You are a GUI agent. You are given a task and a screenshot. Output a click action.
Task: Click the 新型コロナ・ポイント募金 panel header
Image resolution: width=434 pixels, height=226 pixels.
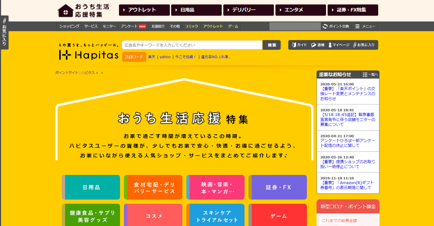[x=348, y=206]
